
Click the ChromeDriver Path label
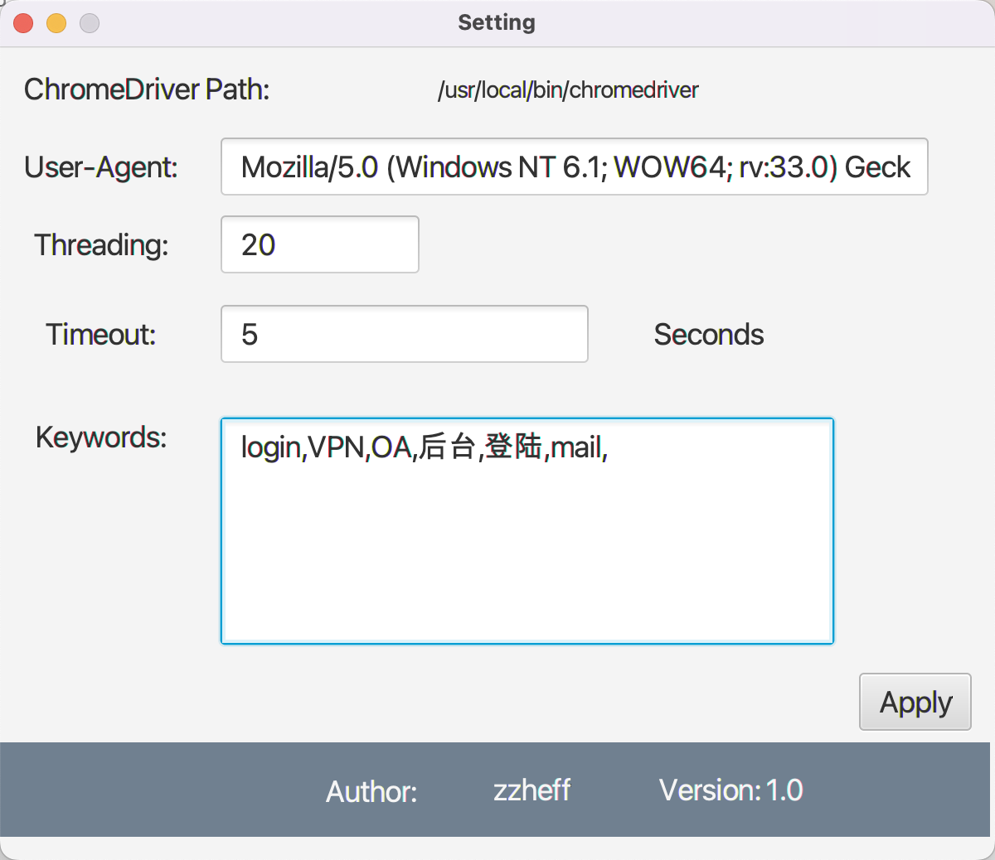(146, 89)
